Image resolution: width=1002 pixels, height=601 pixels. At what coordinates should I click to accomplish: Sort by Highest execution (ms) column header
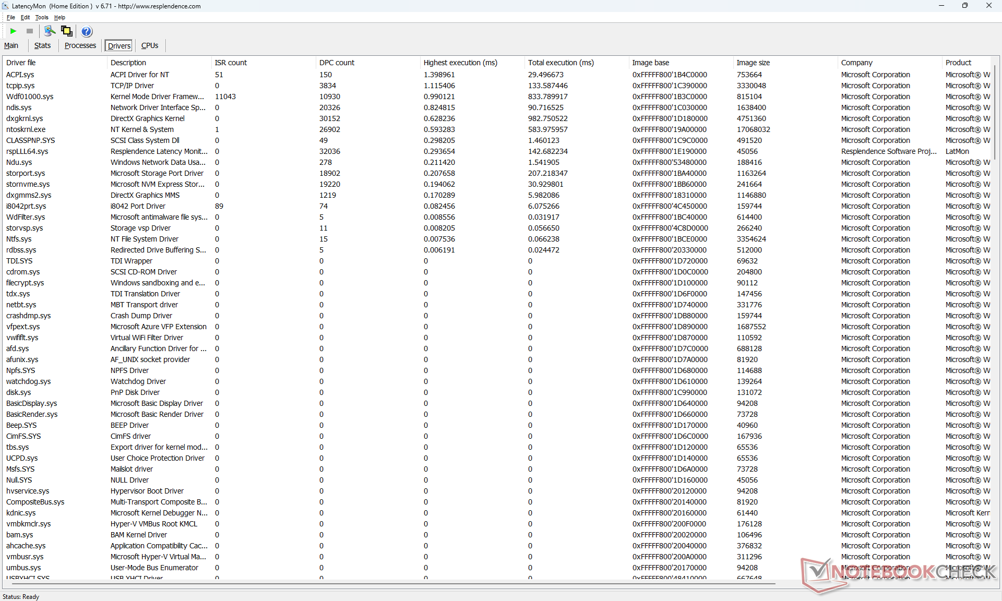(460, 63)
